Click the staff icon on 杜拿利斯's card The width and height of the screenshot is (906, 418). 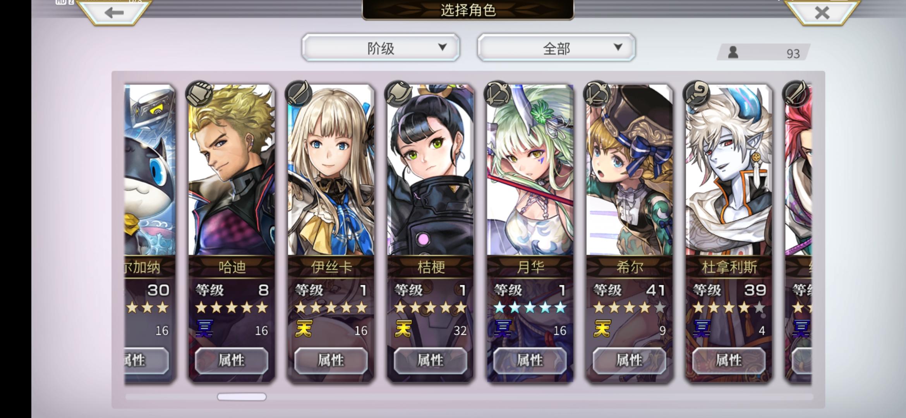[x=697, y=94]
